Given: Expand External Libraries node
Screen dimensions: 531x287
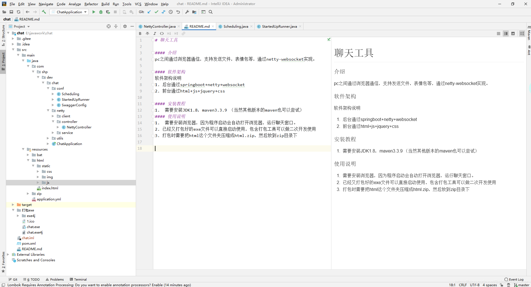Looking at the screenshot, I should (x=8, y=254).
